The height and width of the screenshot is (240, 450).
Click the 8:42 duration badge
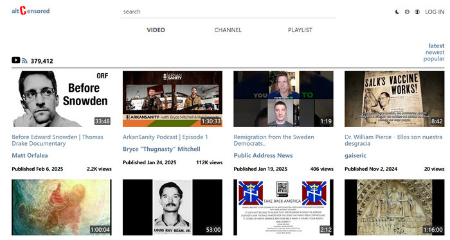(437, 121)
